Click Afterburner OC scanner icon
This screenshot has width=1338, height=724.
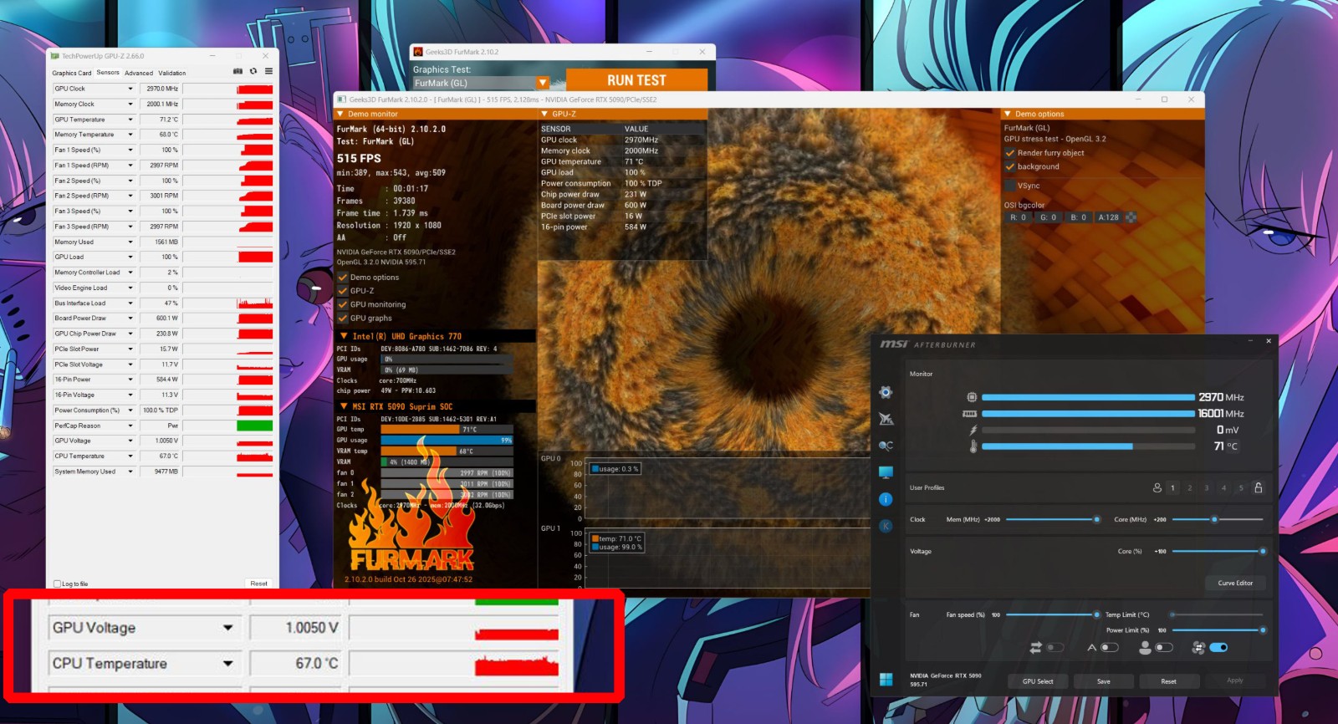coord(886,446)
